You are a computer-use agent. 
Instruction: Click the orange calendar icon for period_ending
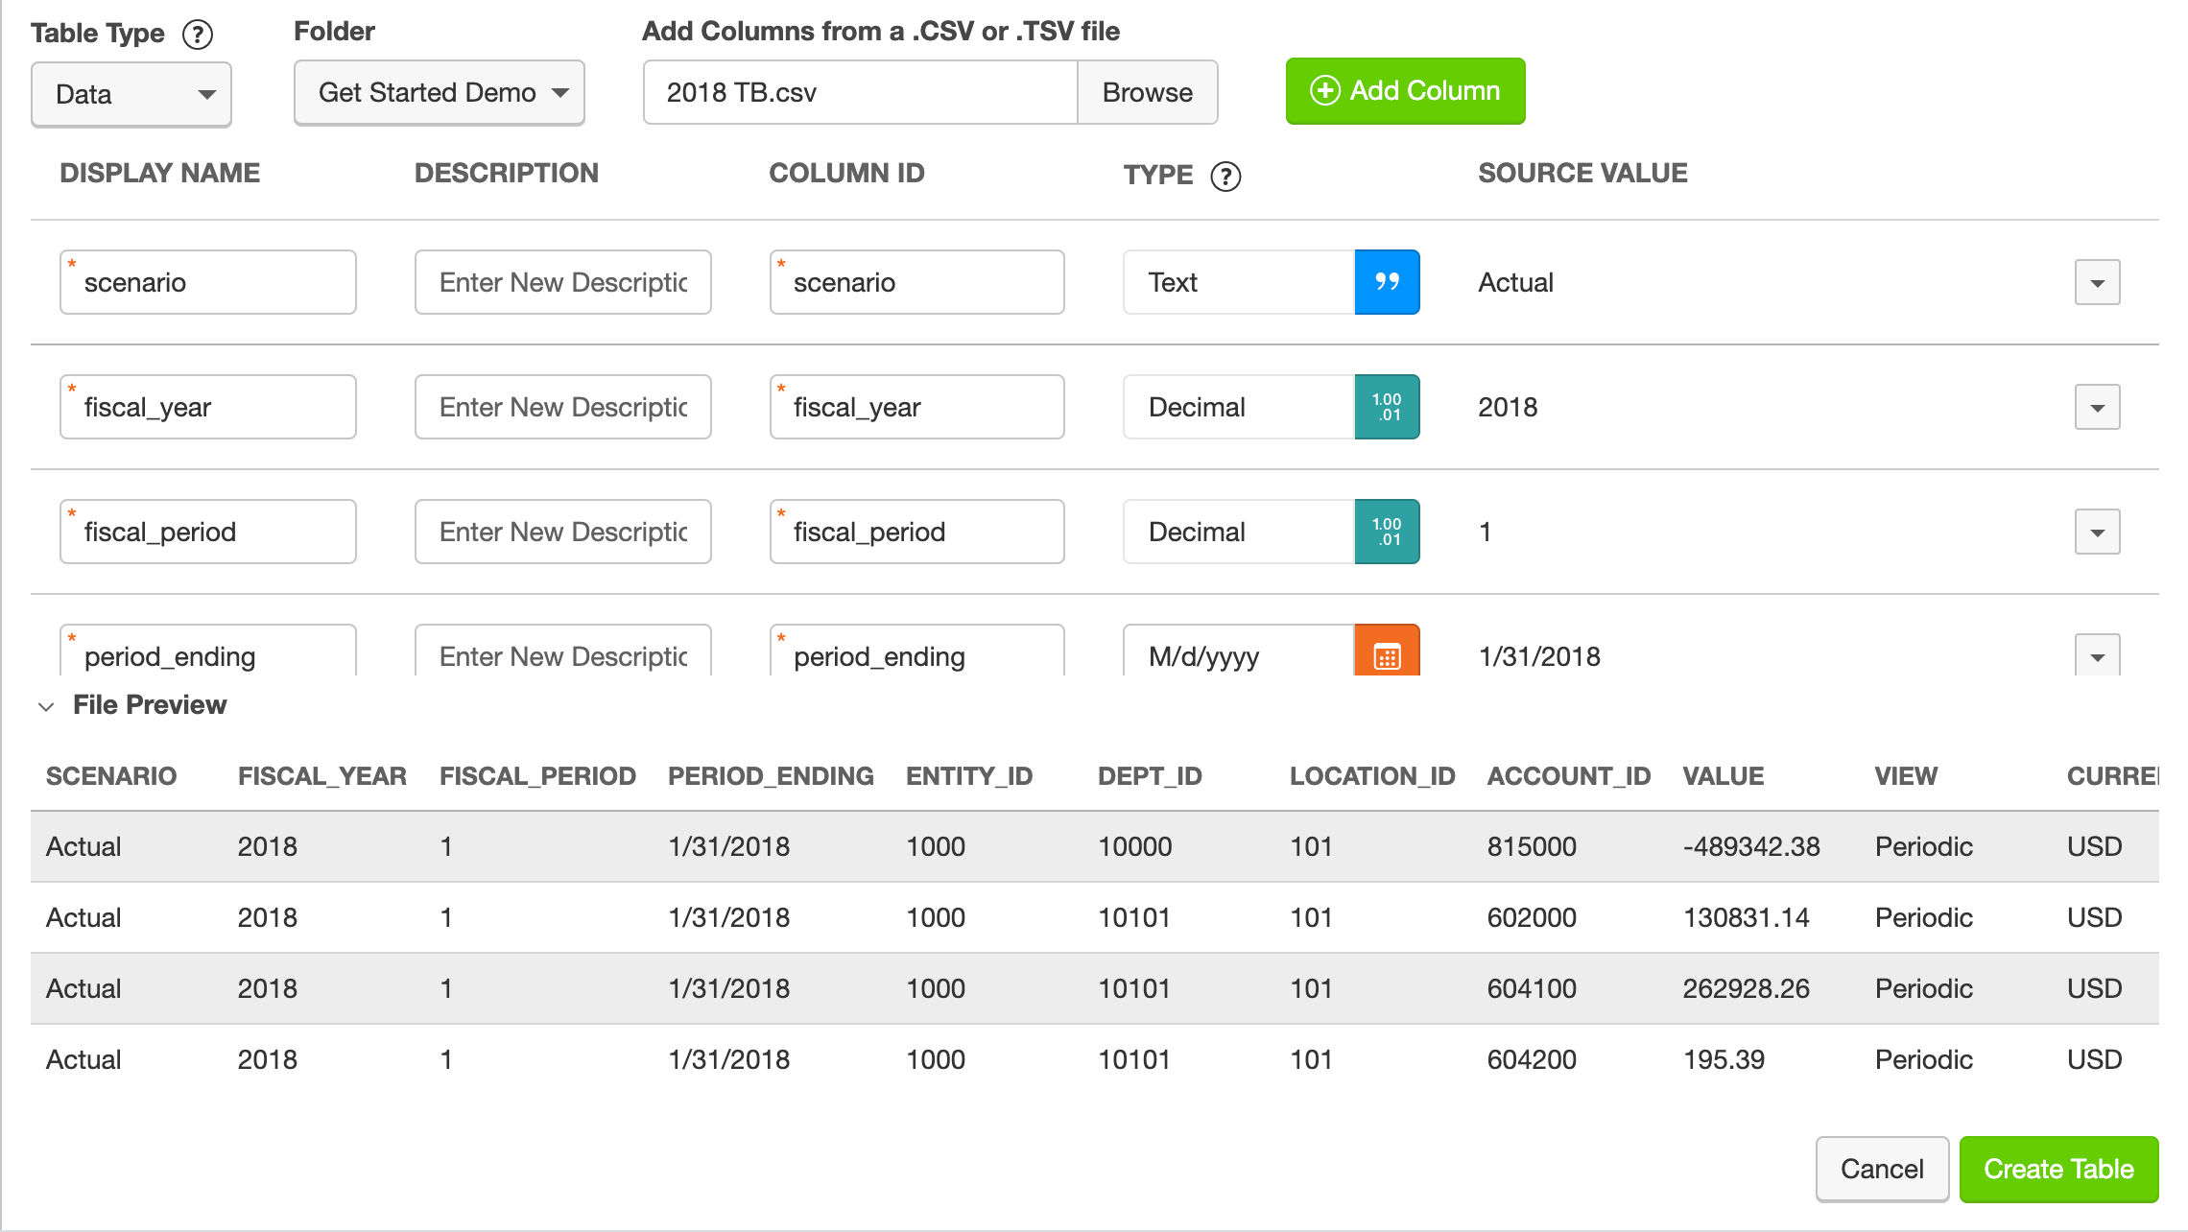[x=1386, y=656]
